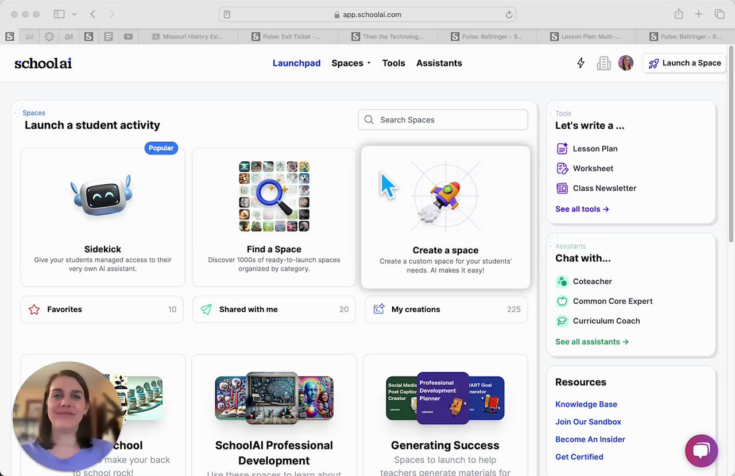Open the Get Certified link

pyautogui.click(x=579, y=457)
